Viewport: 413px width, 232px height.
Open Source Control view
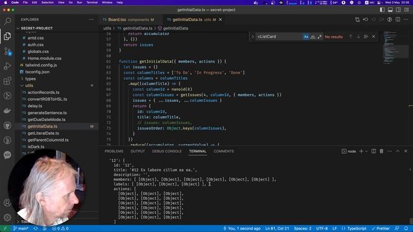[x=7, y=51]
